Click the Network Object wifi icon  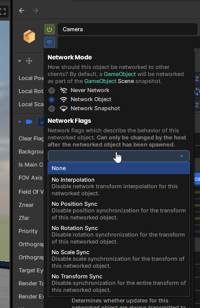(x=64, y=100)
